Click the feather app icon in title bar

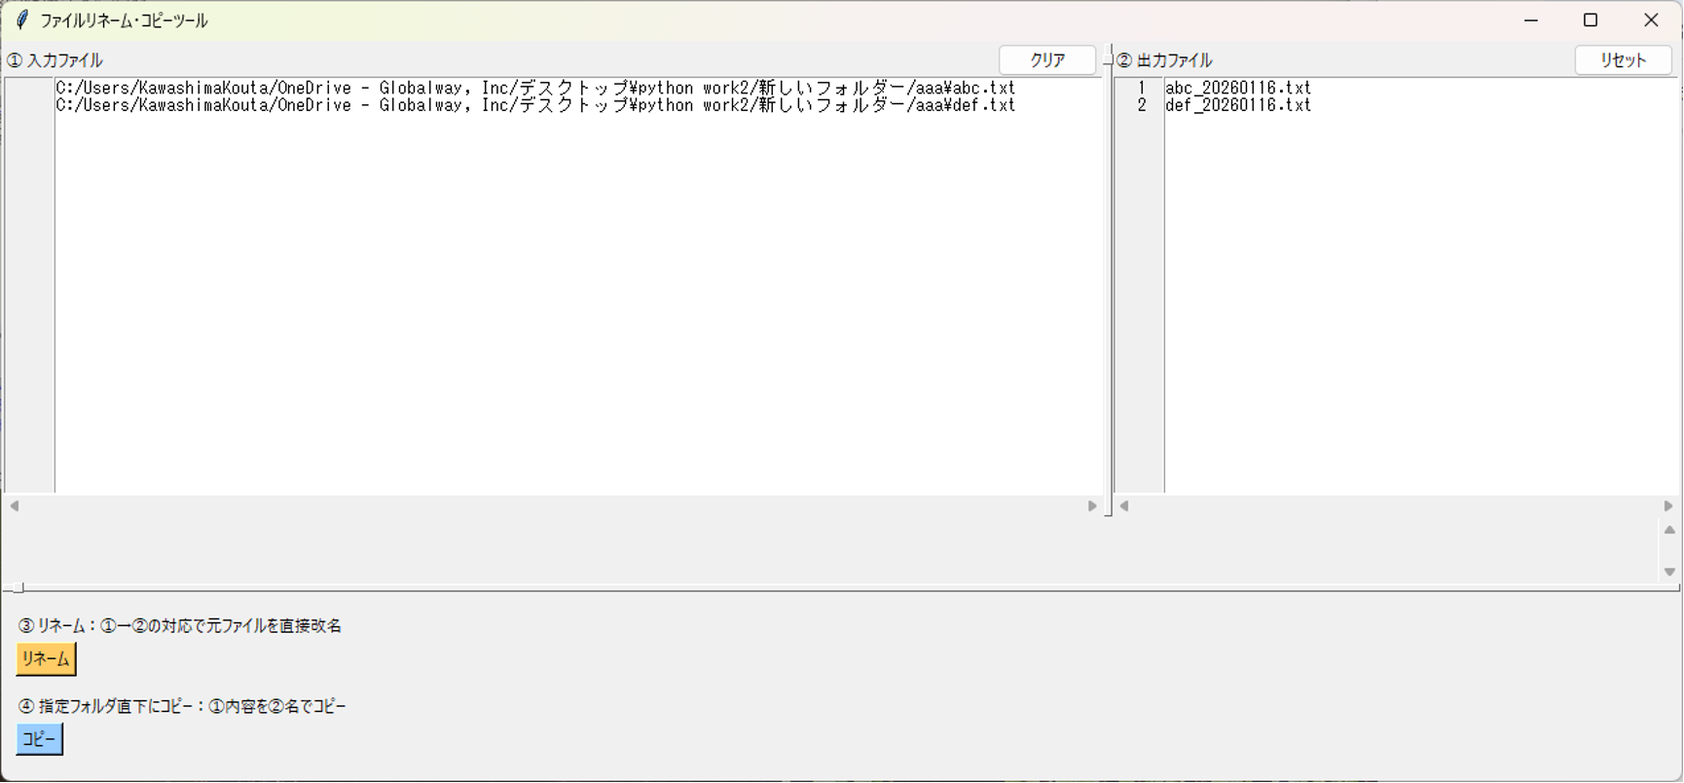[x=21, y=20]
